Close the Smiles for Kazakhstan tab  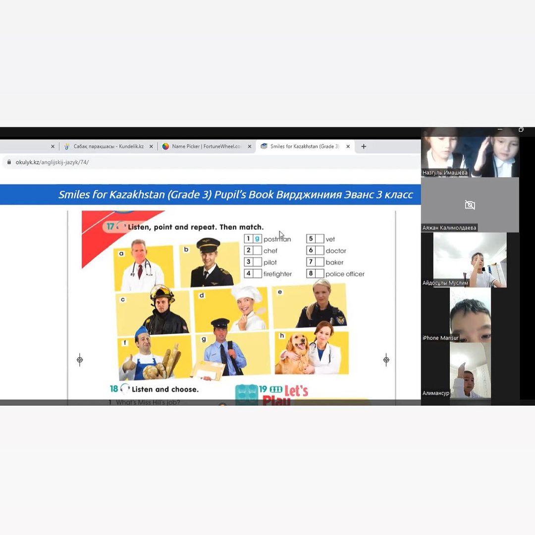pos(348,146)
